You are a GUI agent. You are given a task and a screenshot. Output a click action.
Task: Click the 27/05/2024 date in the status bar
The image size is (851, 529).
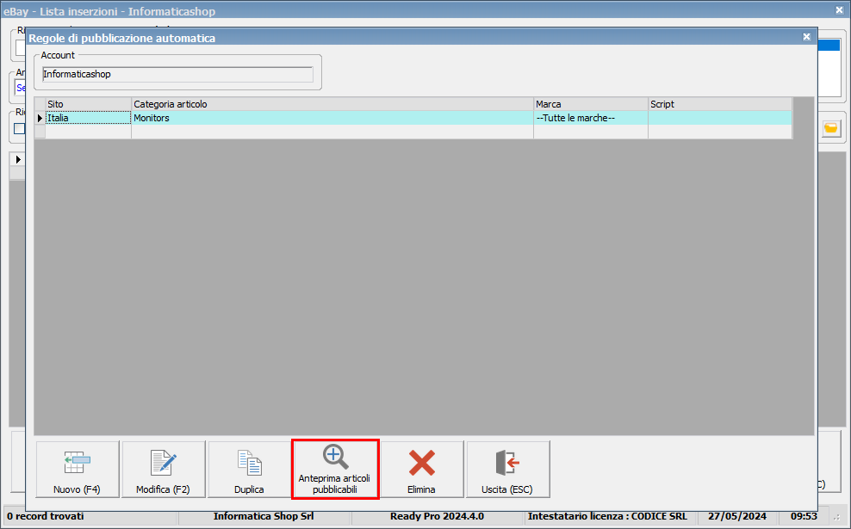737,516
